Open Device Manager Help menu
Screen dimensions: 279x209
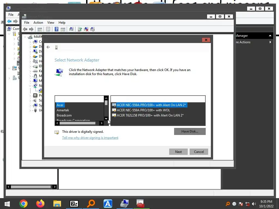[62, 23]
